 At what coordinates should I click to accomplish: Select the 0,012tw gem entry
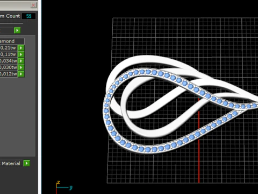click(x=9, y=74)
